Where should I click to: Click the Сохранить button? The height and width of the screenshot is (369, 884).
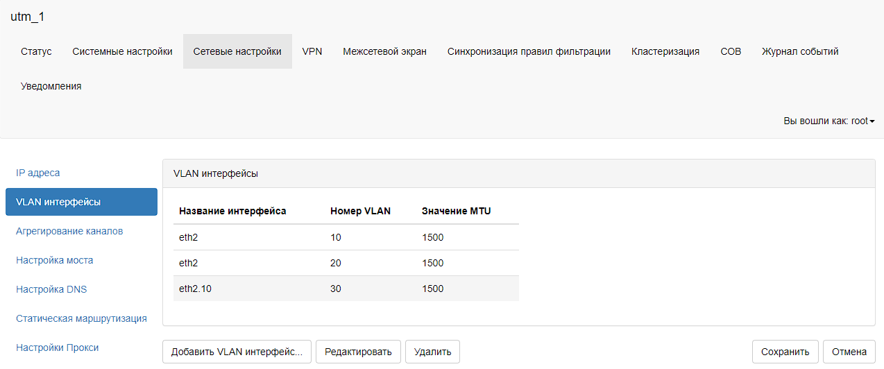tap(785, 352)
